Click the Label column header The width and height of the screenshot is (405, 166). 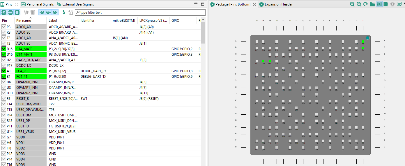coord(53,21)
